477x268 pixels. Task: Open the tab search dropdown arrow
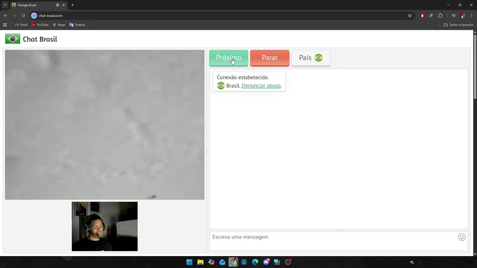[5, 5]
